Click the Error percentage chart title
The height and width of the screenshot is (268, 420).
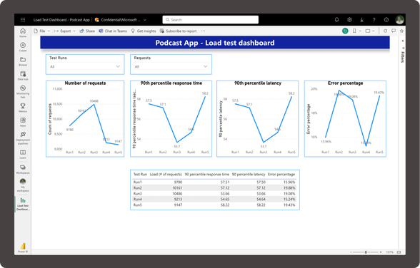(345, 83)
